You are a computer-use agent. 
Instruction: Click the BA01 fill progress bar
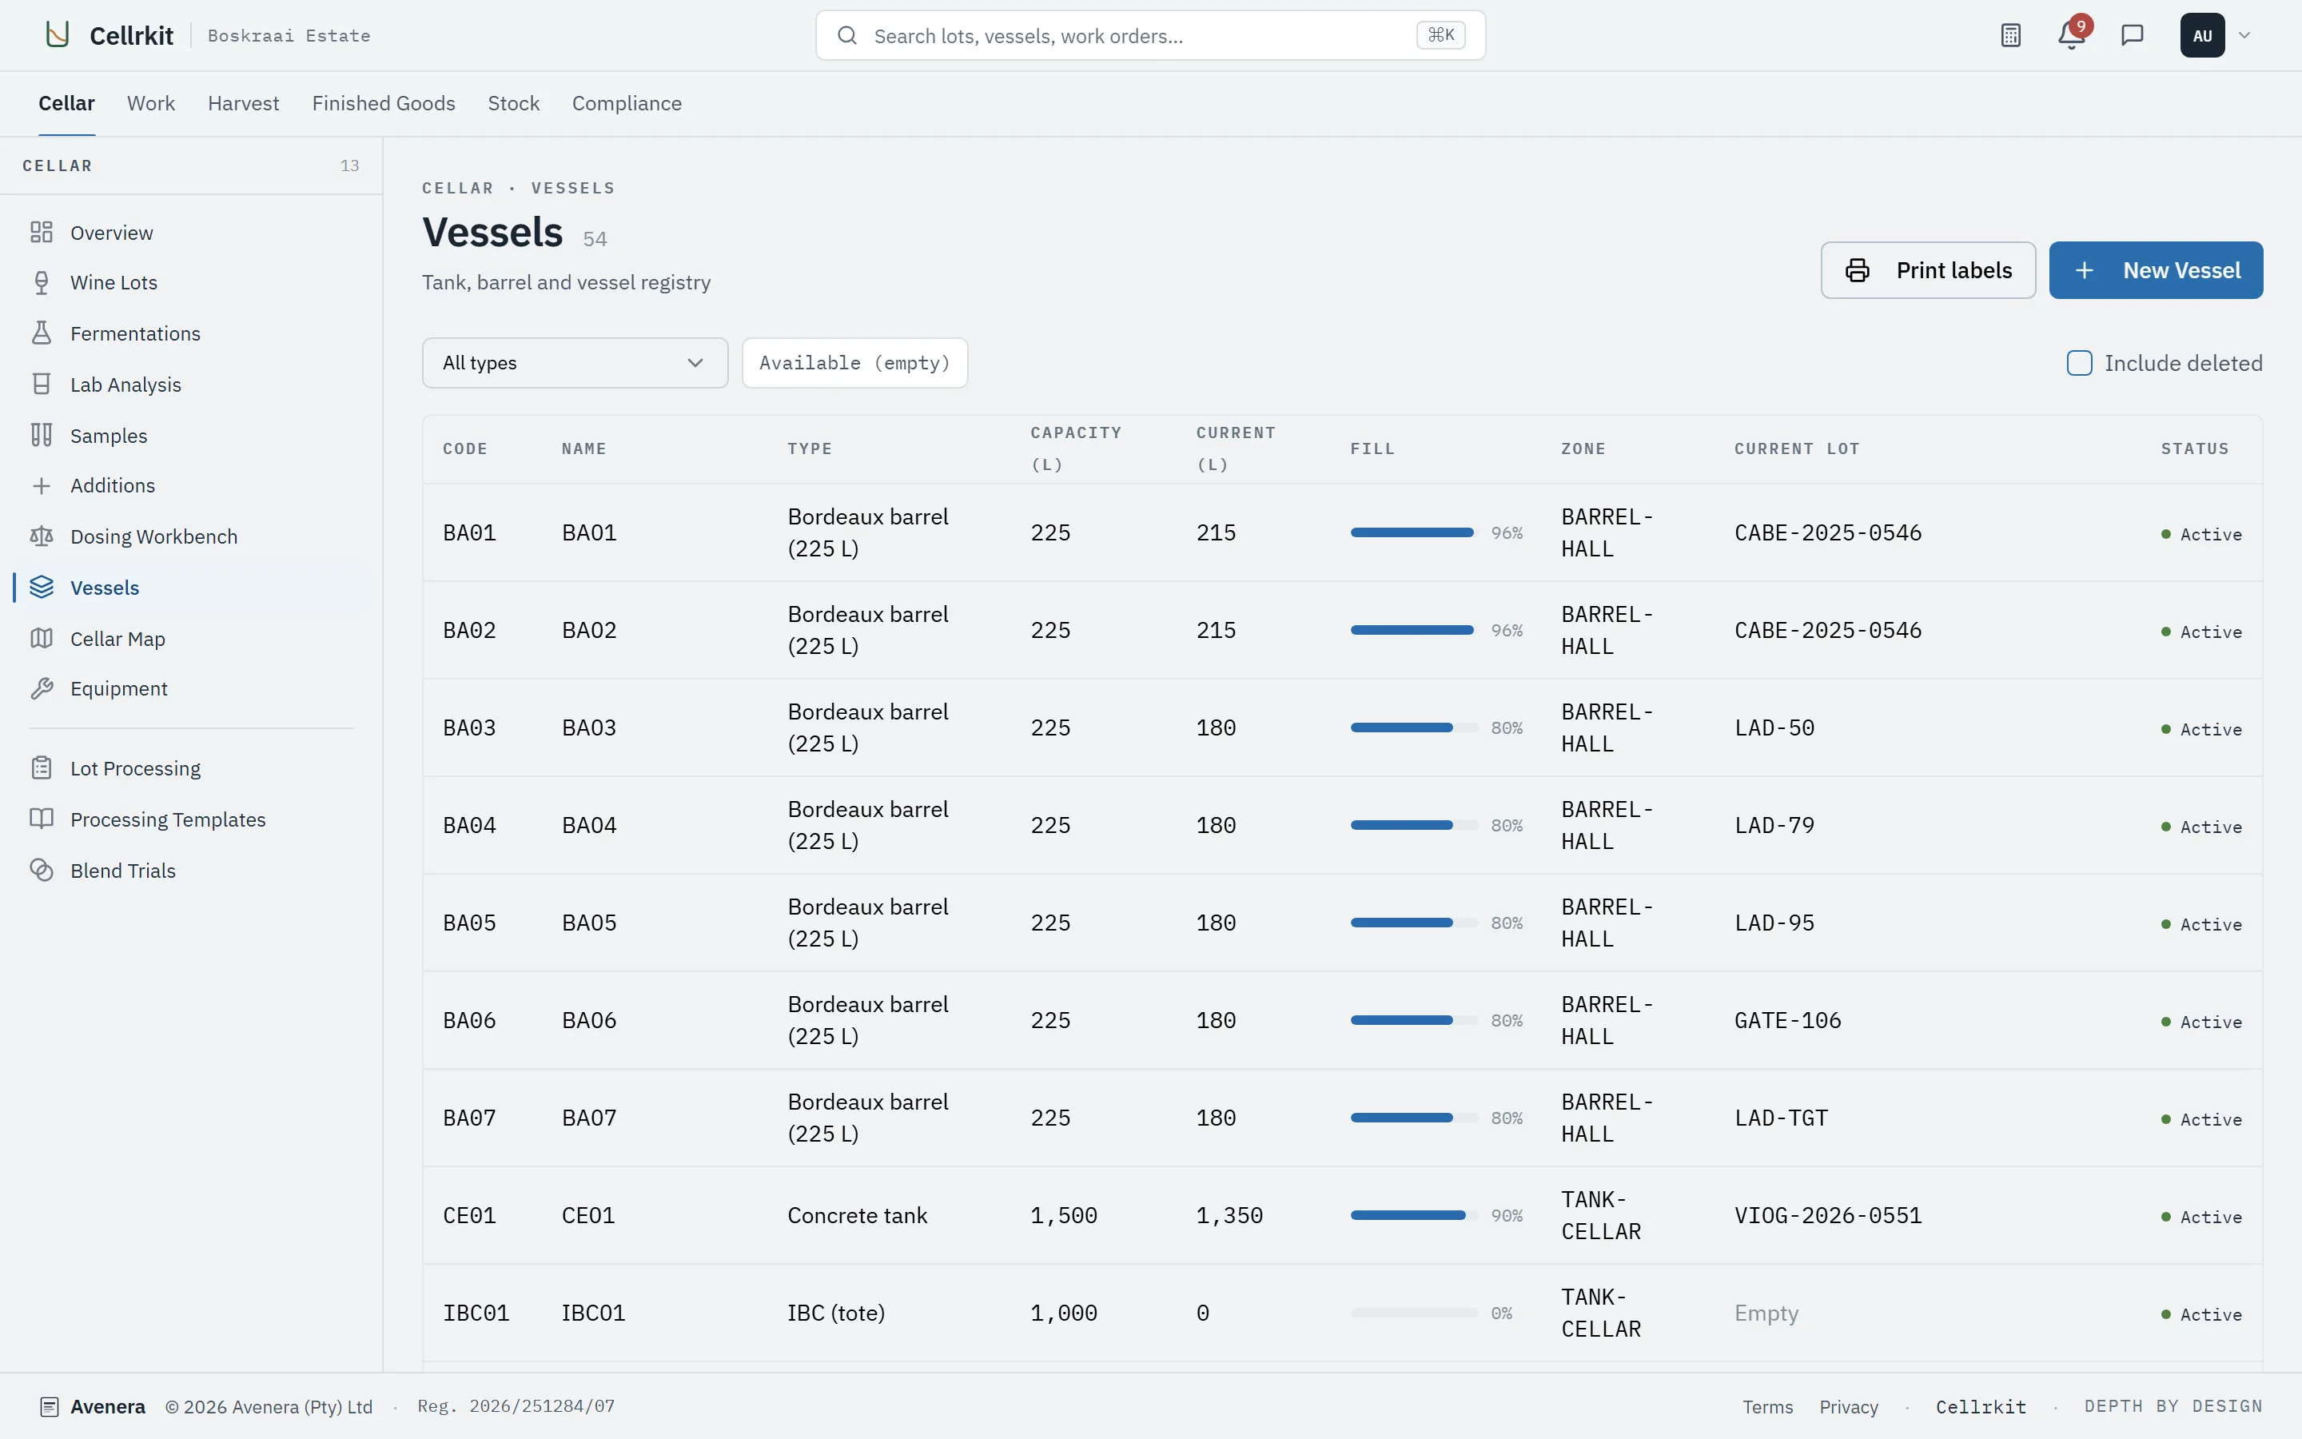tap(1415, 533)
